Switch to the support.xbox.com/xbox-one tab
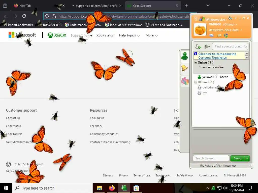The width and height of the screenshot is (258, 193). [x=96, y=6]
